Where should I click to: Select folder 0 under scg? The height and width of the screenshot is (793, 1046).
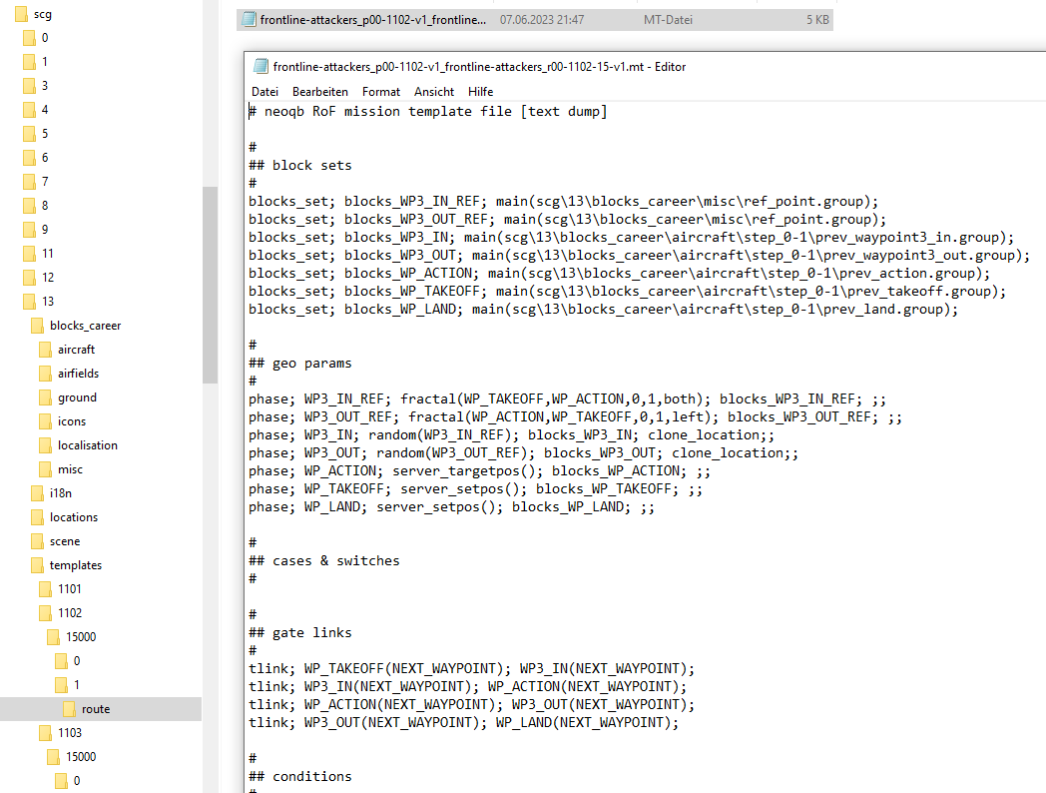[x=45, y=38]
